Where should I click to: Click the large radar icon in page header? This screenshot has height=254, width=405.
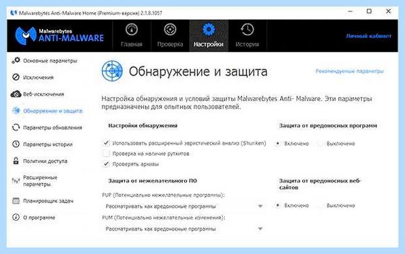[112, 71]
